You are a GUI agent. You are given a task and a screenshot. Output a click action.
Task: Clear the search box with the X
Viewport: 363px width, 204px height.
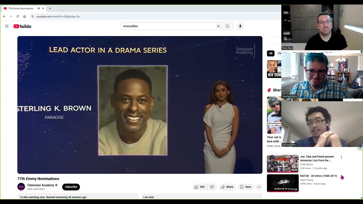tap(218, 26)
